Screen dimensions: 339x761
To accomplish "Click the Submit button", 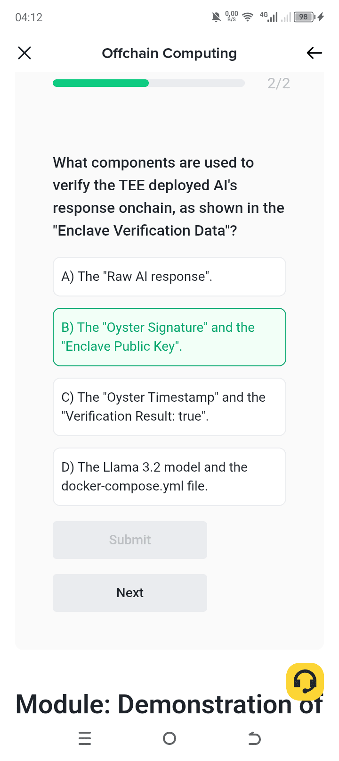I will pyautogui.click(x=130, y=540).
